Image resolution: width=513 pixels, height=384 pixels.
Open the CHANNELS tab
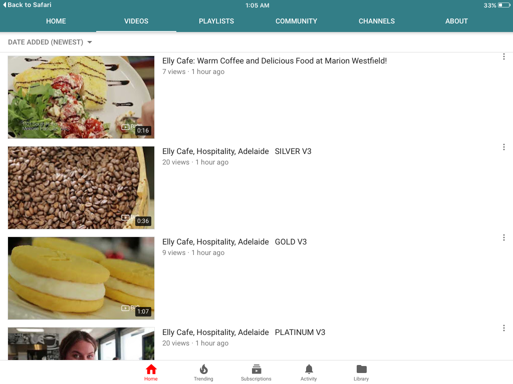(377, 21)
